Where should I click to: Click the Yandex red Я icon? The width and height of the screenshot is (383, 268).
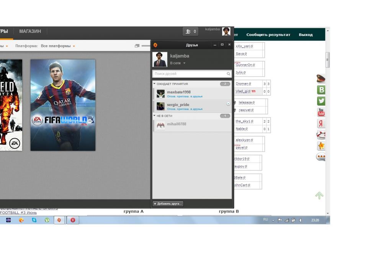pyautogui.click(x=321, y=123)
